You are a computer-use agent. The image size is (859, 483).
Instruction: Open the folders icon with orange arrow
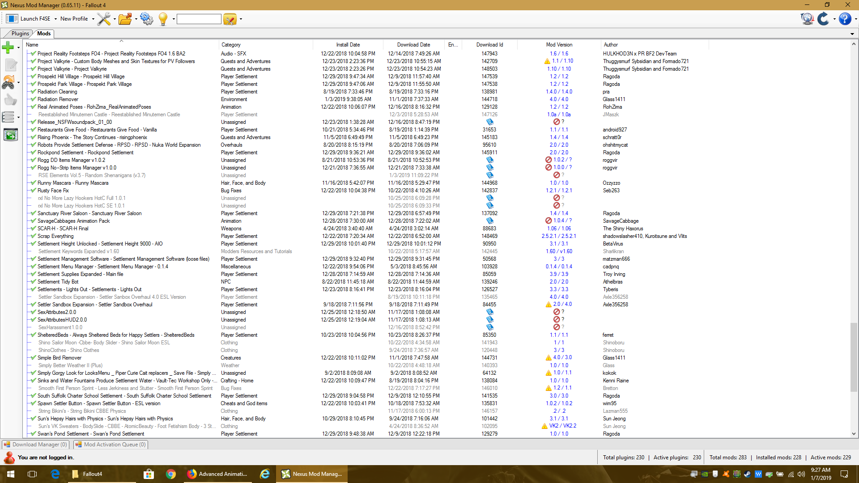(x=125, y=19)
